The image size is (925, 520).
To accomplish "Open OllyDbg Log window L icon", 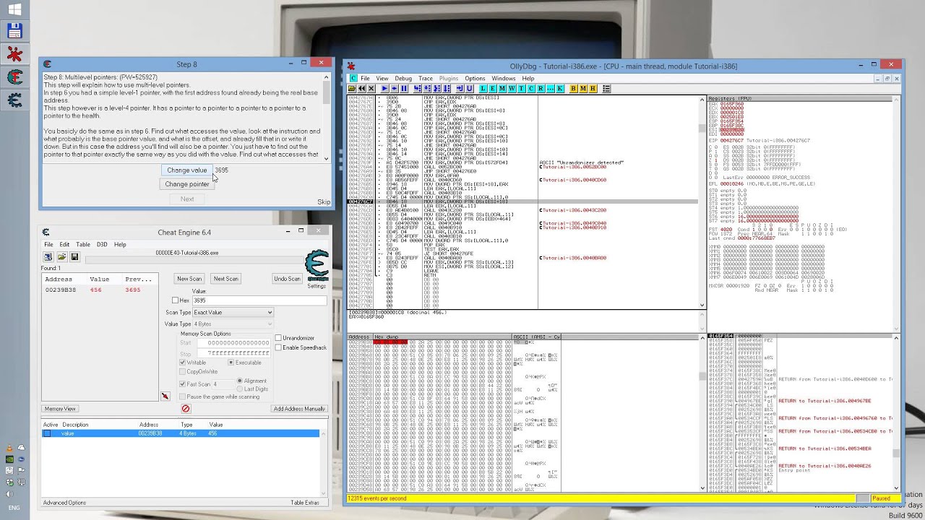I will coord(482,88).
